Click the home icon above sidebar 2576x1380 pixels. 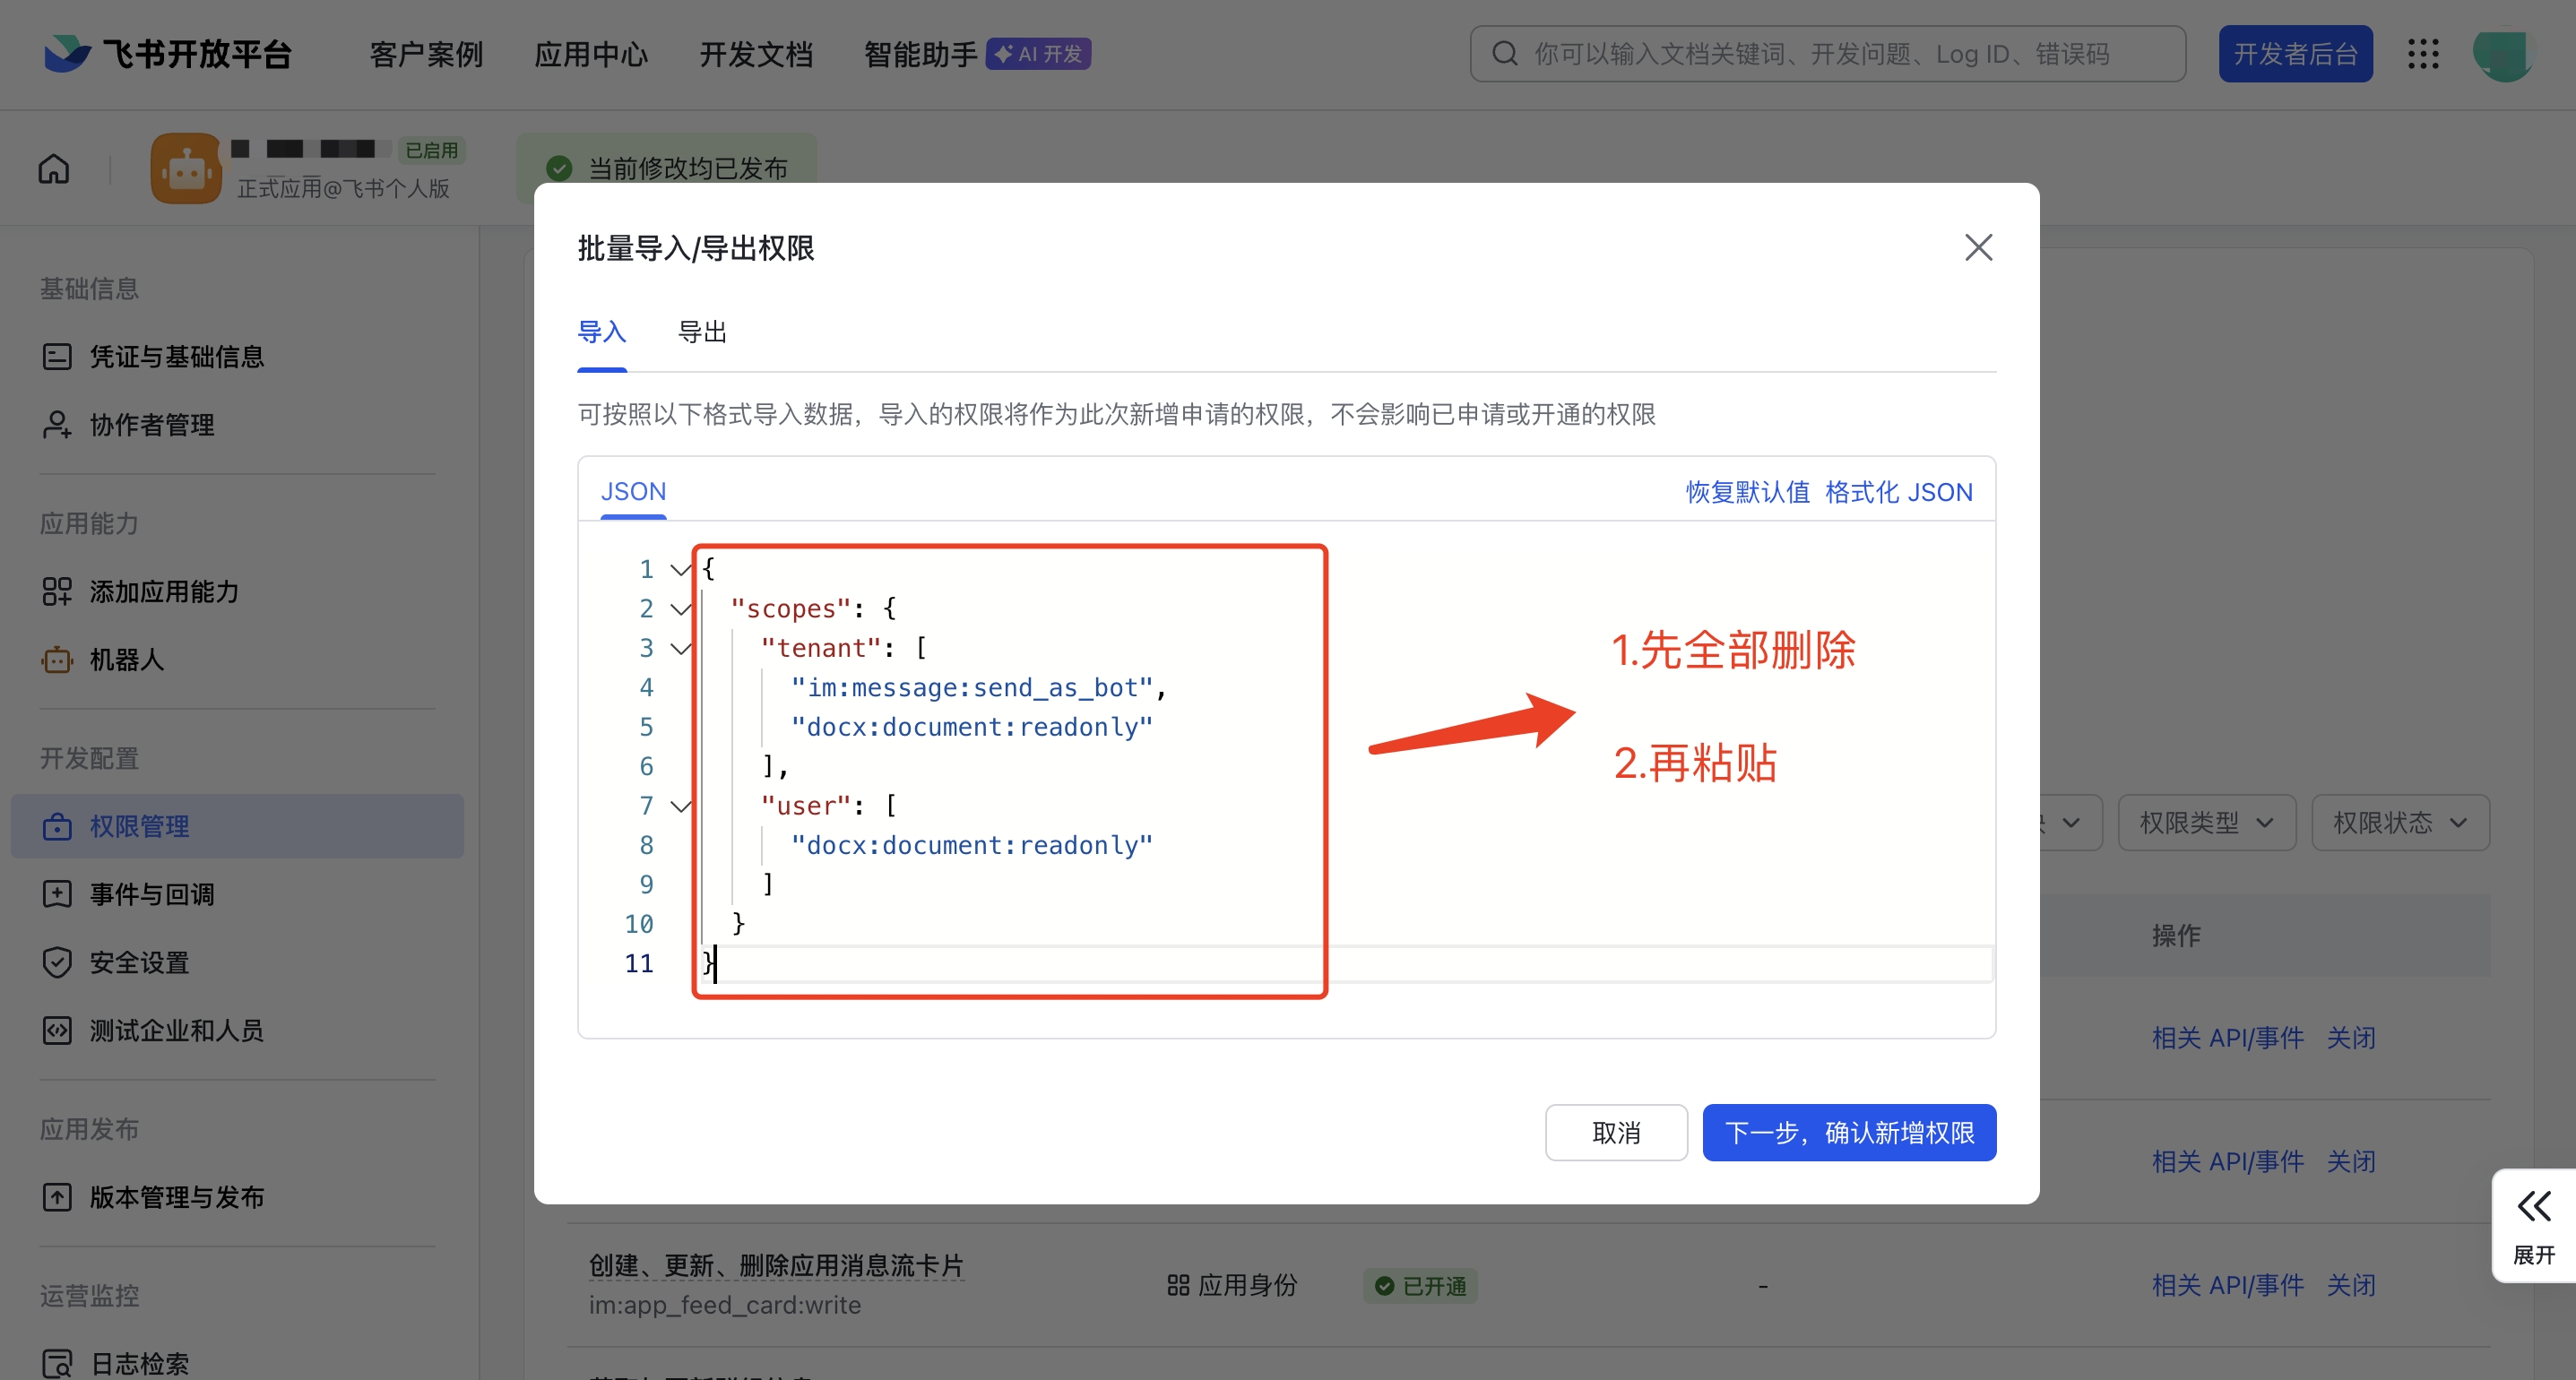[x=53, y=168]
